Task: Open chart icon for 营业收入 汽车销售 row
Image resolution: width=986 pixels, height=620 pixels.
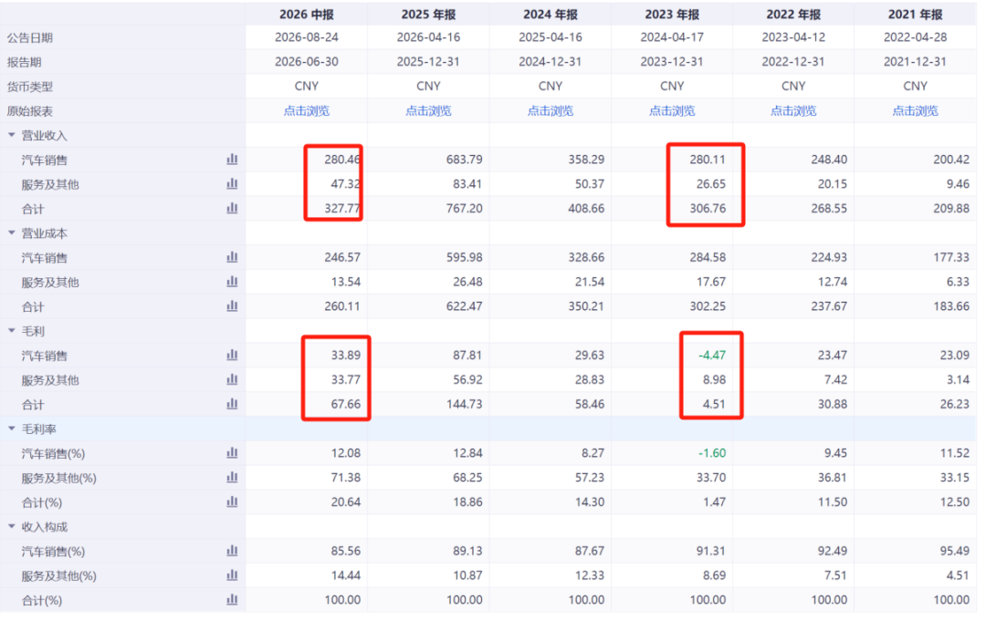Action: coord(232,160)
